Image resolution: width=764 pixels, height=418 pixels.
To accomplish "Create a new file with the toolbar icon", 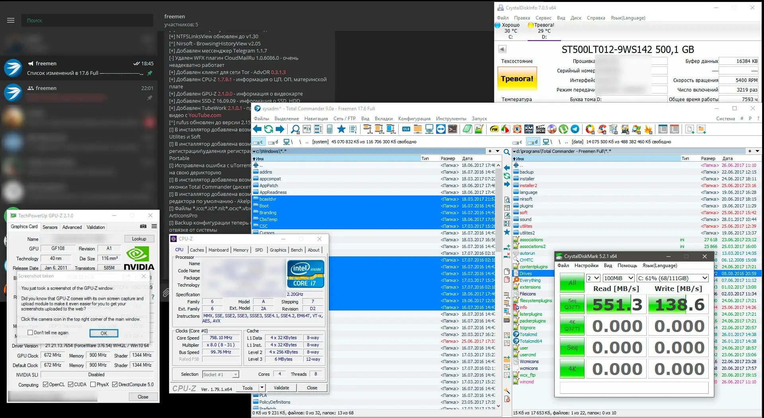I will click(690, 129).
